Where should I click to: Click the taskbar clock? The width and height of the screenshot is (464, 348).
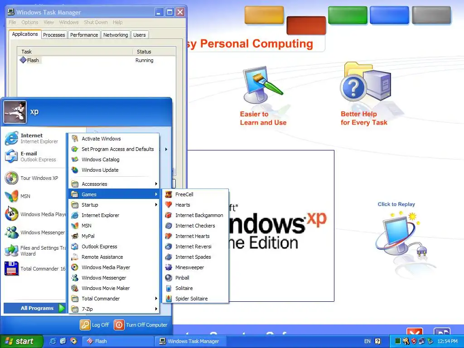click(447, 341)
